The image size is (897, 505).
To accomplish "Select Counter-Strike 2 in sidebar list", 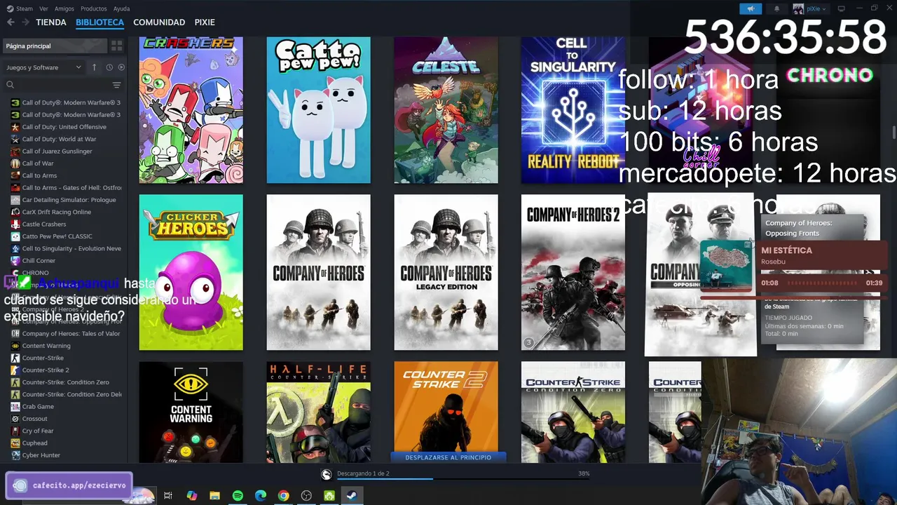I will tap(46, 370).
